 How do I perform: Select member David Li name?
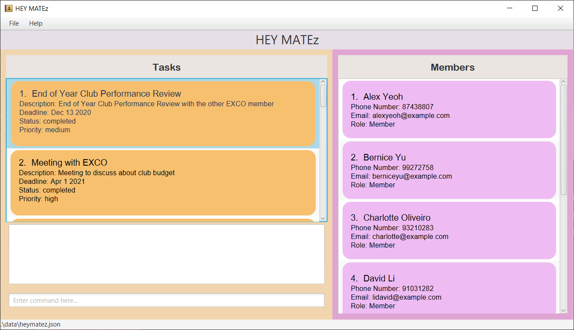[379, 278]
